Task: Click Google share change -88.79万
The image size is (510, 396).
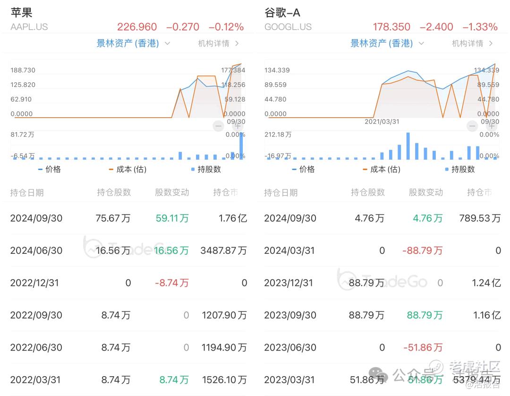Action: (x=423, y=250)
